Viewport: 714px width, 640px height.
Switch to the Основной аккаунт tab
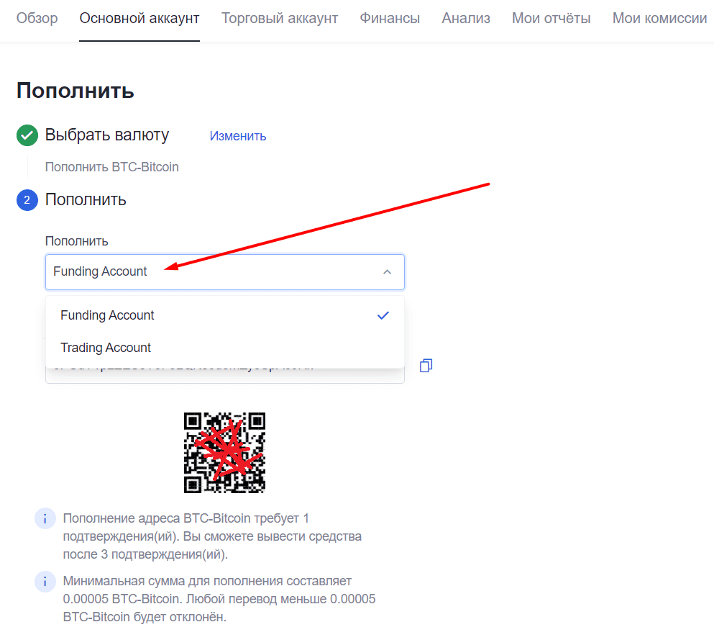pyautogui.click(x=139, y=18)
